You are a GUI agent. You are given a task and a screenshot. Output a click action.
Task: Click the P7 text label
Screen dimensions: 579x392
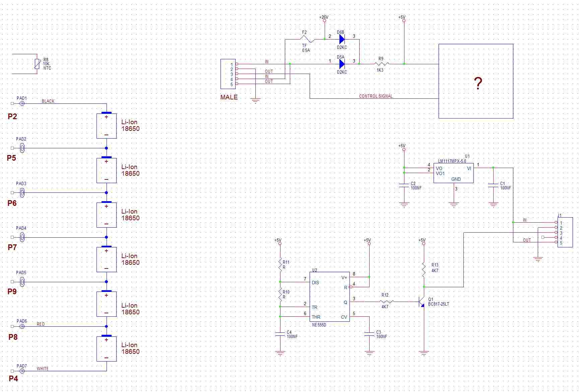tap(12, 247)
